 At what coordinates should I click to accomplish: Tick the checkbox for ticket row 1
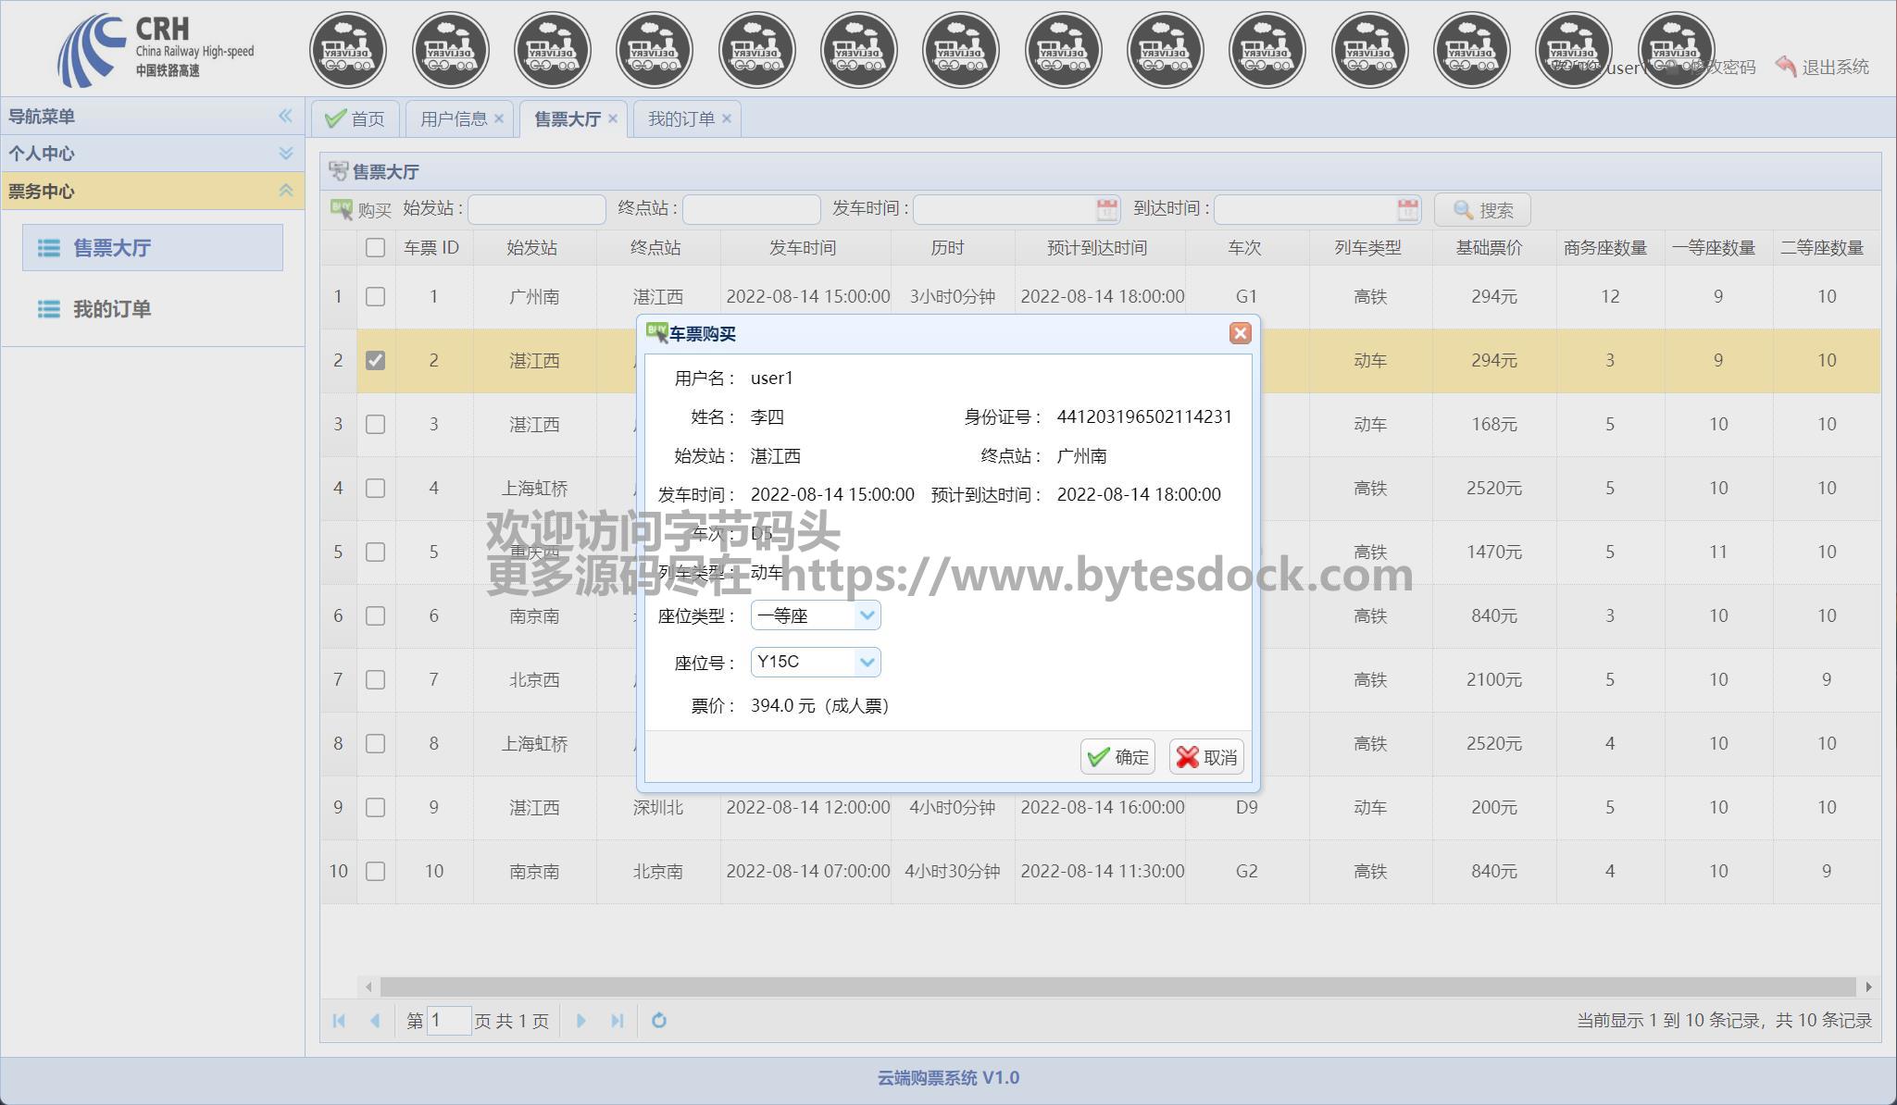point(375,297)
